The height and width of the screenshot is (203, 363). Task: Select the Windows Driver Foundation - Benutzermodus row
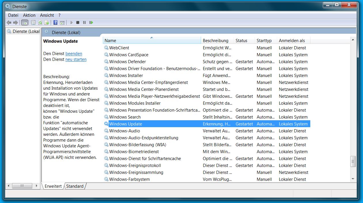click(207, 69)
